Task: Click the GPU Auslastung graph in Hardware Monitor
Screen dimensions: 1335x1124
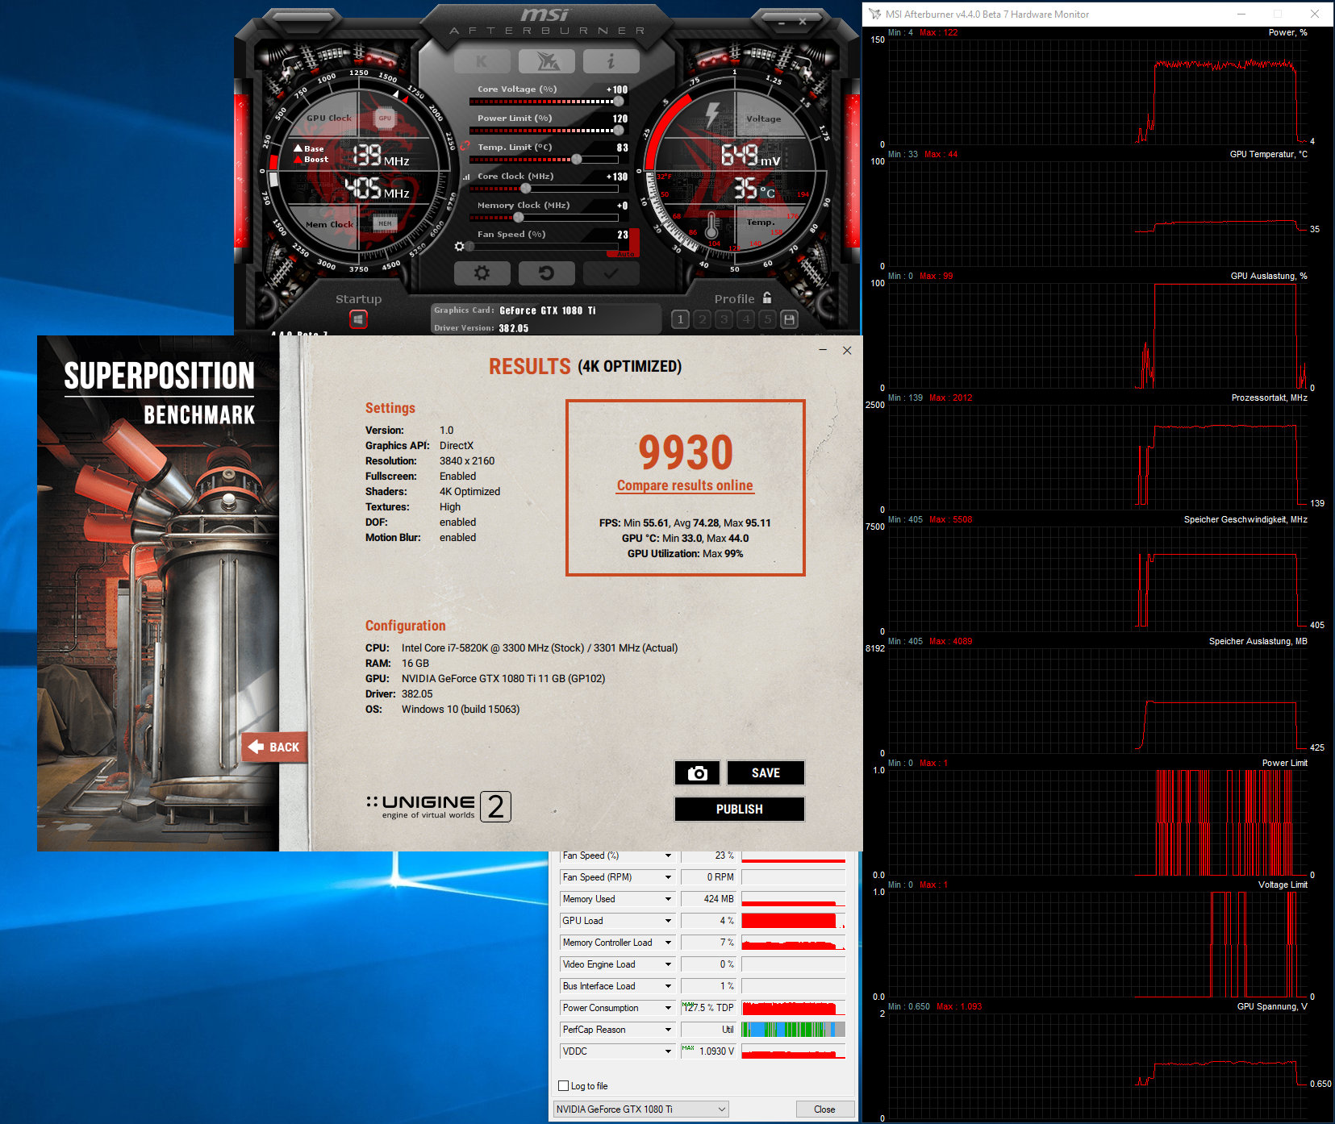Action: coord(1097,335)
